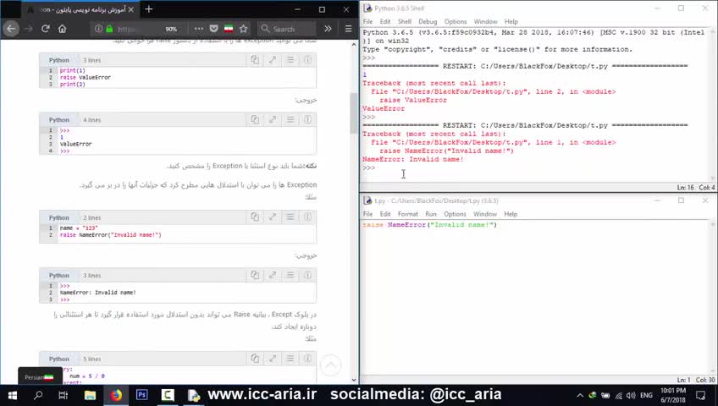Toggle plain code in NameError output block
The image size is (718, 406).
tap(290, 275)
